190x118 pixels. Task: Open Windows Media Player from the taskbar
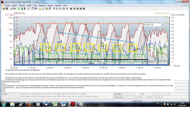[38, 104]
